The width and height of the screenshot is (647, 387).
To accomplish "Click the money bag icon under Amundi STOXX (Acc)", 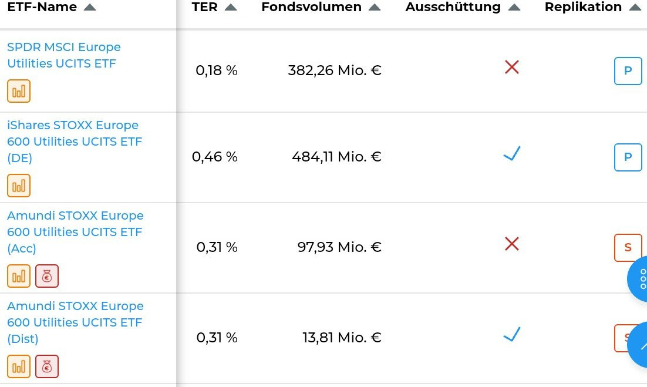I will pyautogui.click(x=47, y=276).
